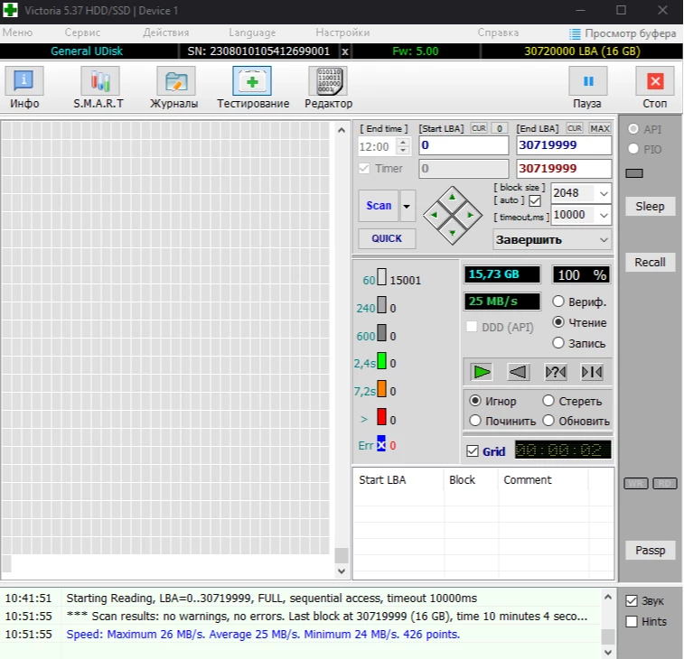Click the Стоп stop scan icon

pos(655,83)
